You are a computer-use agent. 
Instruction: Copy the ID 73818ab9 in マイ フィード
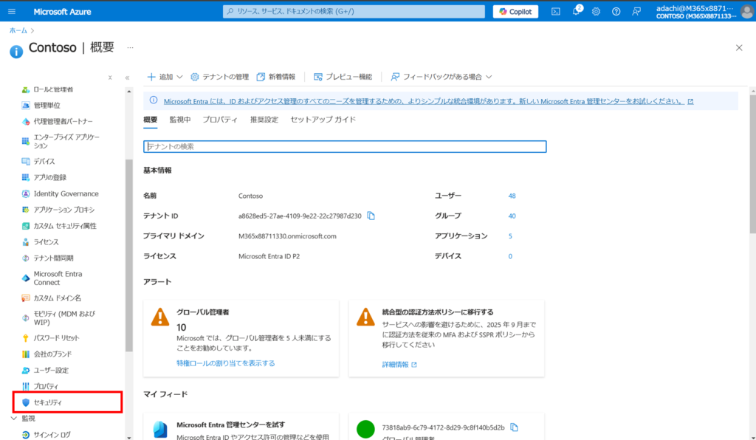tap(514, 427)
